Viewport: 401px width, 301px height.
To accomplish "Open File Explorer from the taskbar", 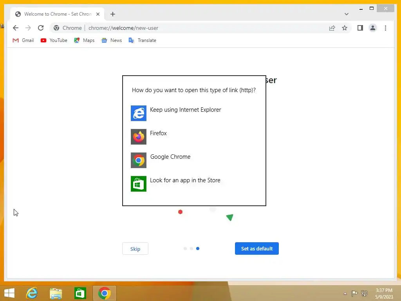I will click(56, 293).
